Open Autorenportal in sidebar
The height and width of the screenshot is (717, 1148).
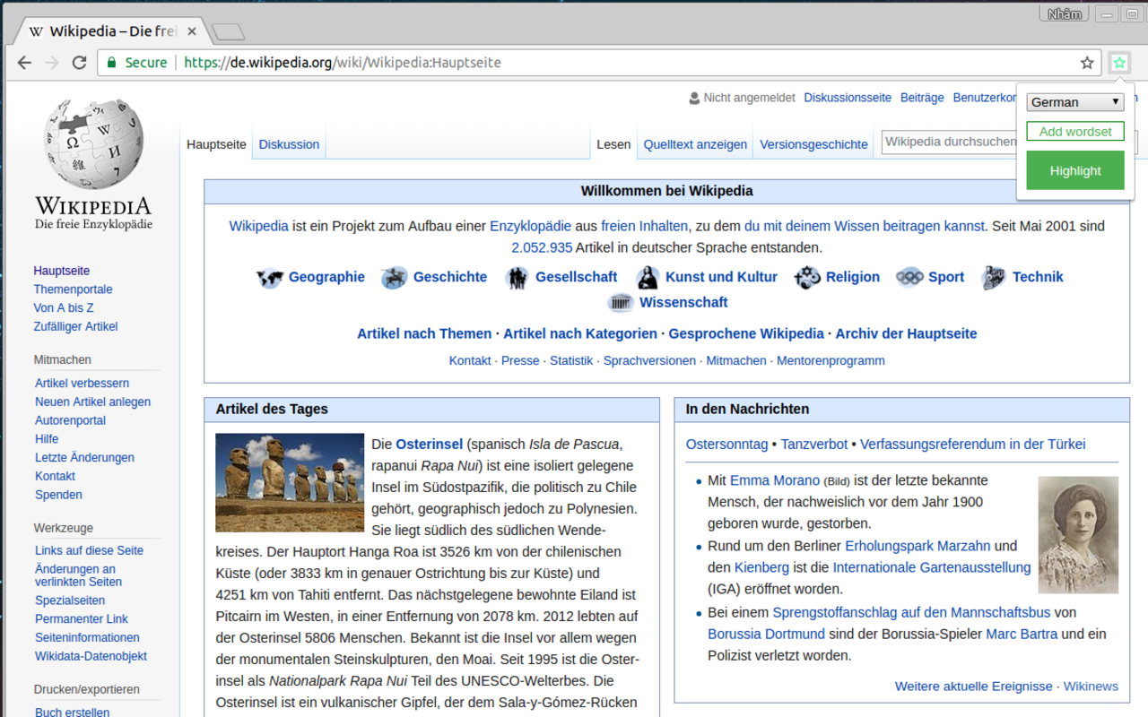coord(70,421)
